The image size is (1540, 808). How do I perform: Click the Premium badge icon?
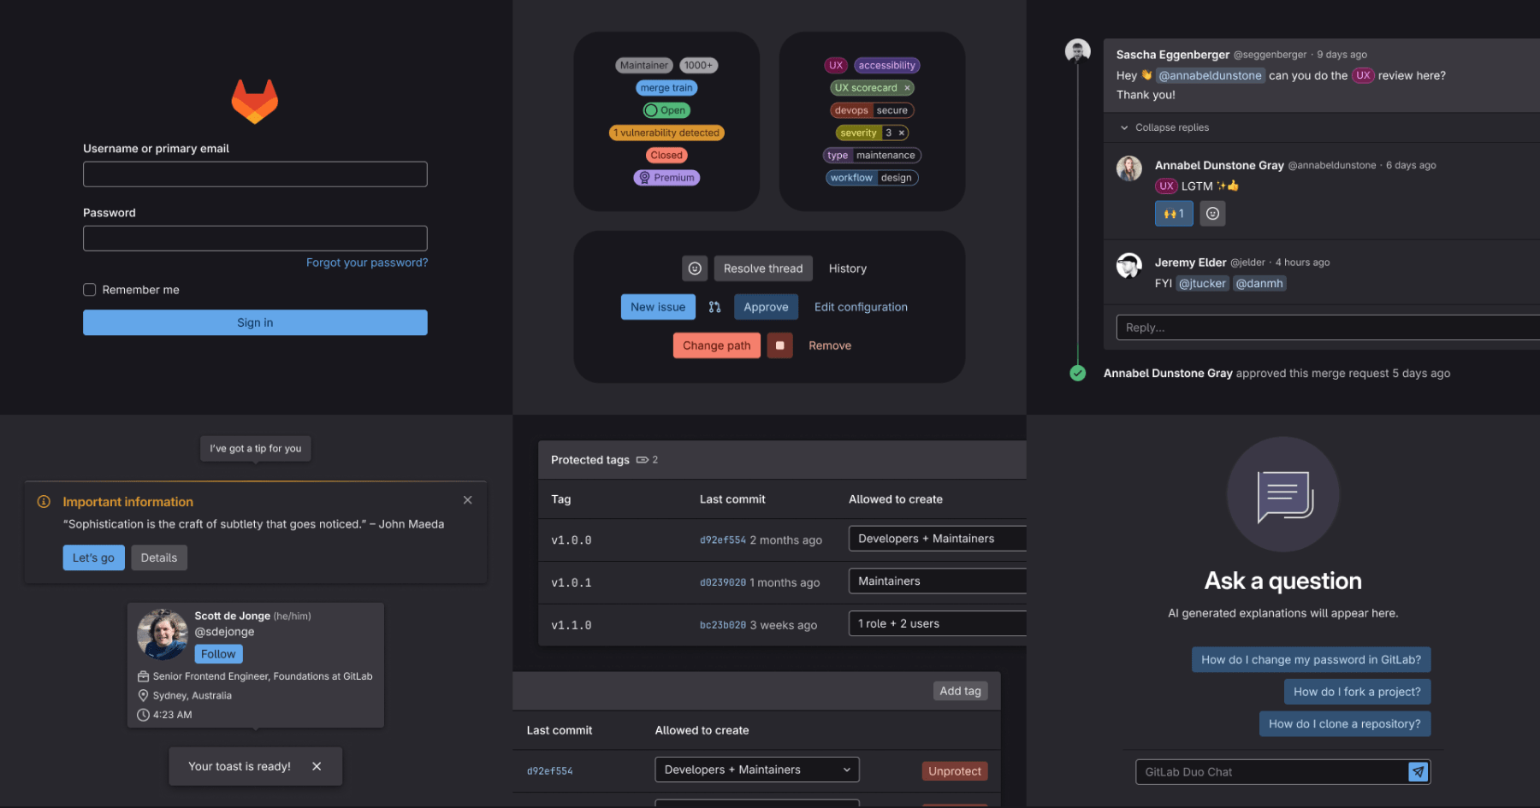(644, 177)
